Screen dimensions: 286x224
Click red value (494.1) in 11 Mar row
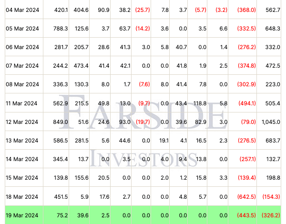click(x=247, y=103)
